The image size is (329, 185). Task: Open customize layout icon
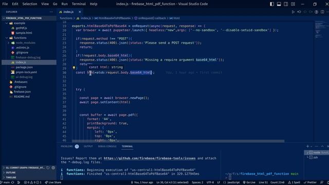[x=293, y=4]
